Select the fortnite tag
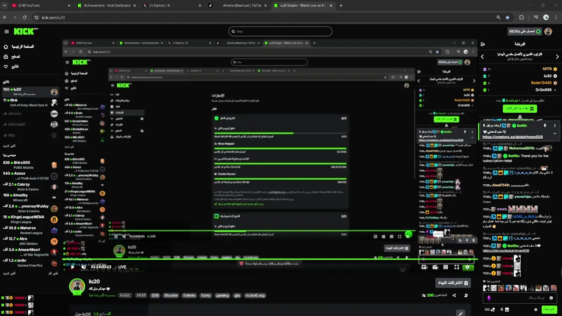The height and width of the screenshot is (316, 562). coord(189,295)
